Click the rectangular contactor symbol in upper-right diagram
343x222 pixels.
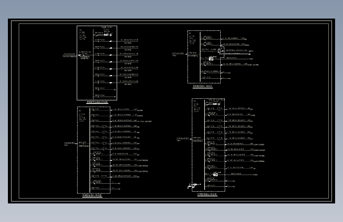tap(219, 51)
